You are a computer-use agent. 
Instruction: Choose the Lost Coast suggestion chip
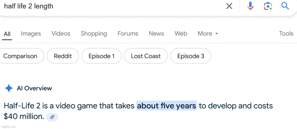(146, 56)
